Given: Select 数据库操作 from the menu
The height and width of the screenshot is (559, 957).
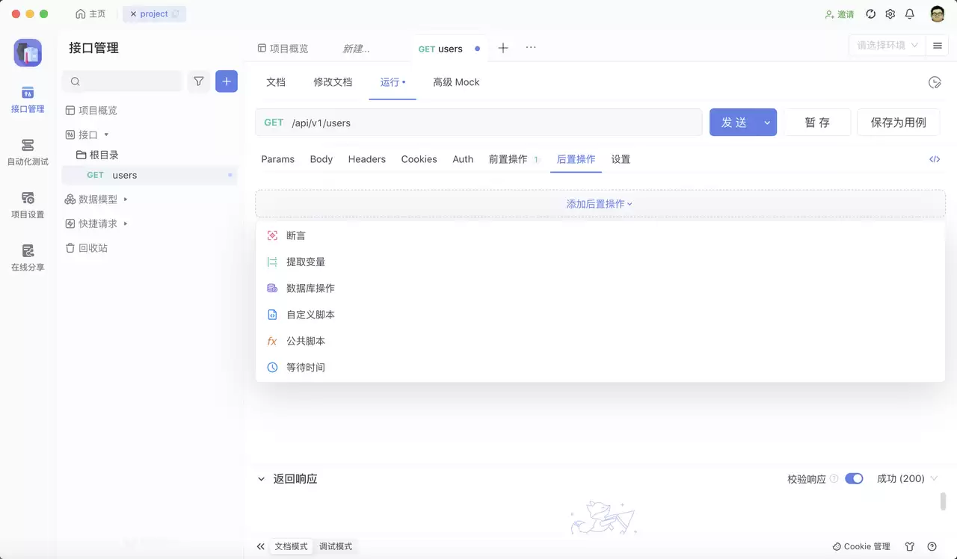Looking at the screenshot, I should pyautogui.click(x=600, y=288).
